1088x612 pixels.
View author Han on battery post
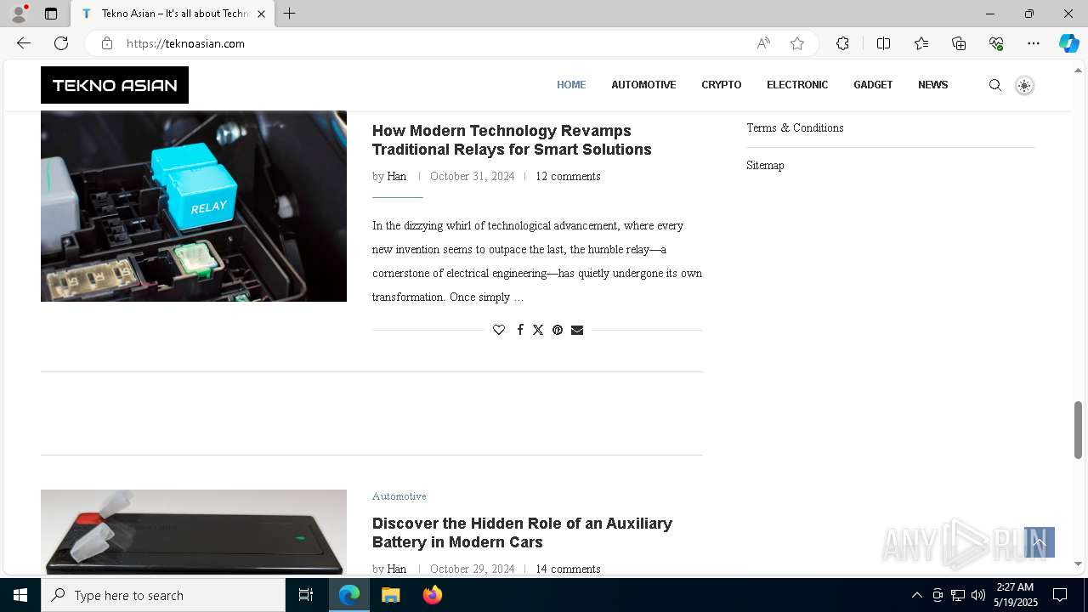click(x=397, y=569)
